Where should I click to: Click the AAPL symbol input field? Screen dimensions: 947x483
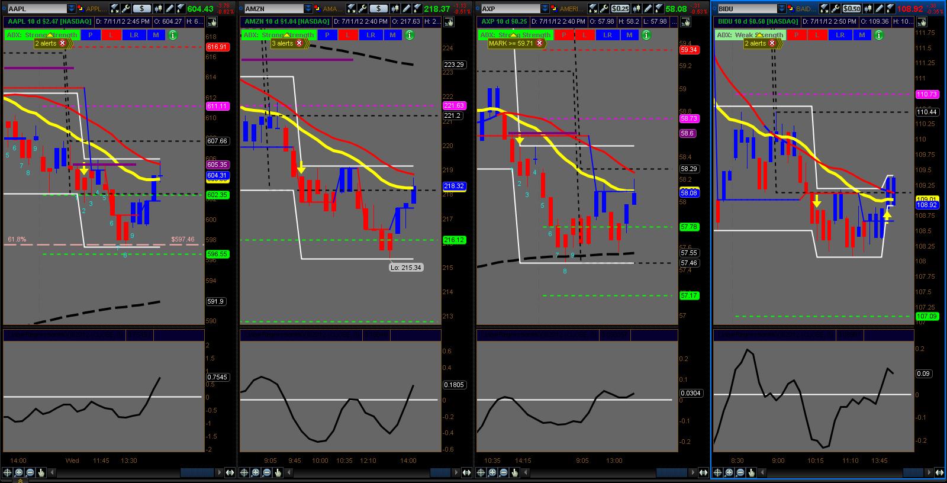(x=37, y=9)
